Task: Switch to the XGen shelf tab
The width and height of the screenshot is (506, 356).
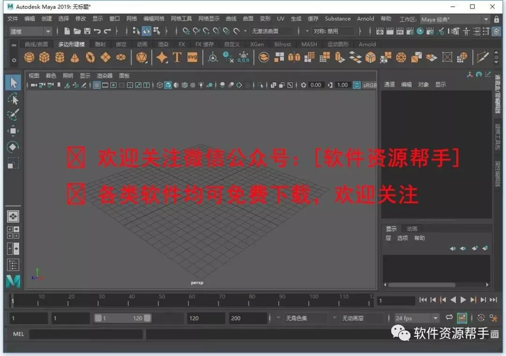Action: click(x=257, y=44)
